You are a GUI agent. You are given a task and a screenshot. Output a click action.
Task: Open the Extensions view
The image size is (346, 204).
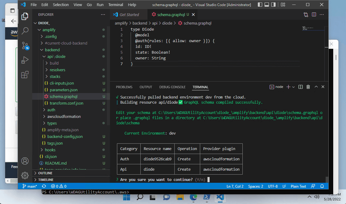(25, 75)
